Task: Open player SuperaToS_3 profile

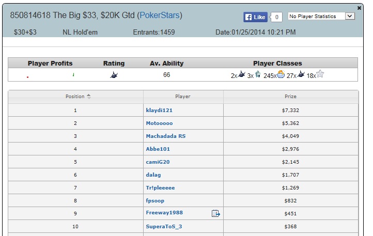Action: click(164, 227)
